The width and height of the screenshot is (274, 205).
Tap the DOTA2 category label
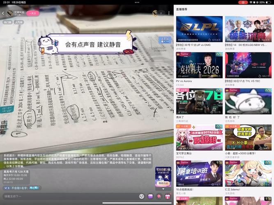point(180,157)
